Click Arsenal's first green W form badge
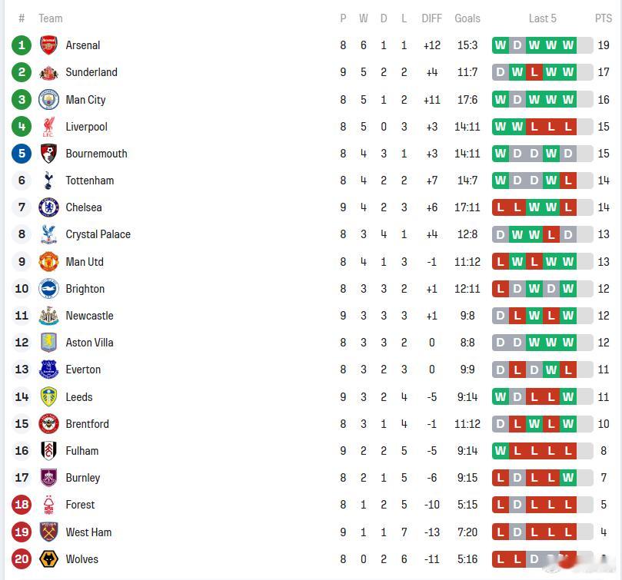 click(501, 45)
